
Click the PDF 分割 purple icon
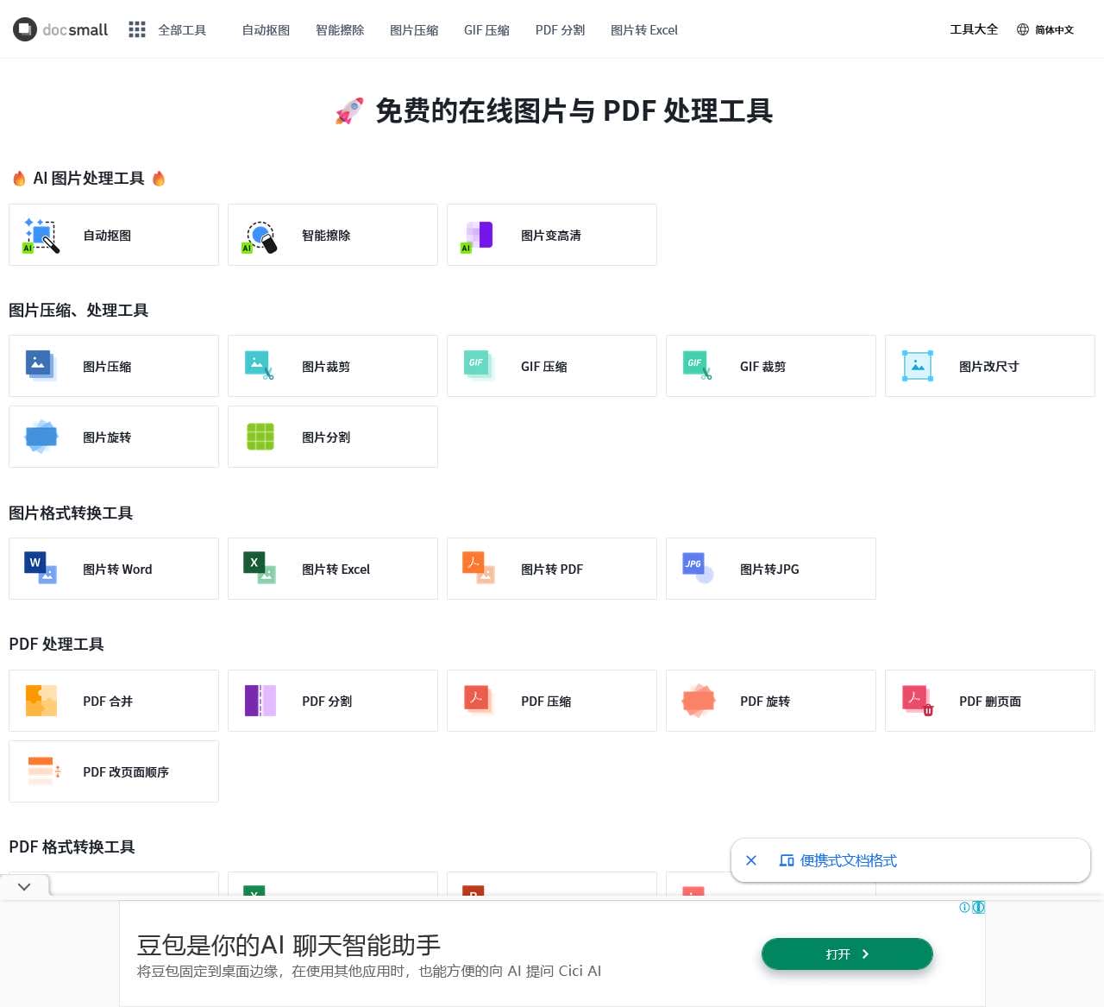[x=260, y=701]
